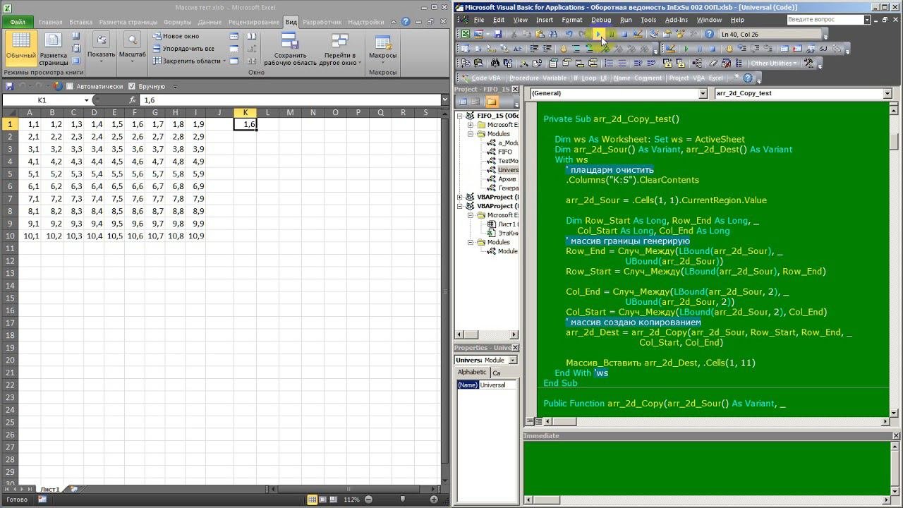The image size is (903, 508).
Task: Click Toggle Folders icon in Project panel
Action: [x=492, y=102]
